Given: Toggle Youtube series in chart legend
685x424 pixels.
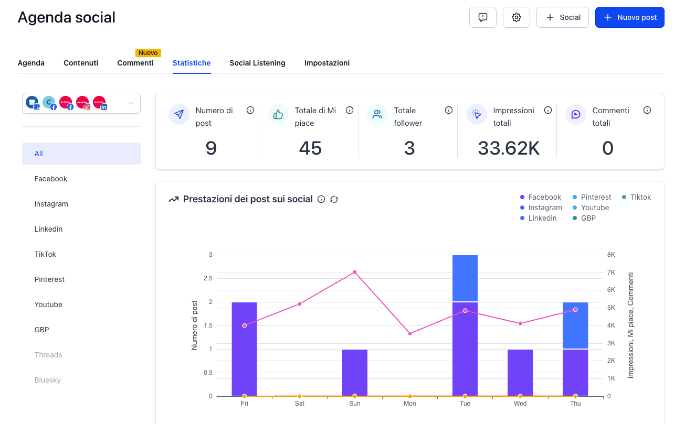Looking at the screenshot, I should (591, 208).
